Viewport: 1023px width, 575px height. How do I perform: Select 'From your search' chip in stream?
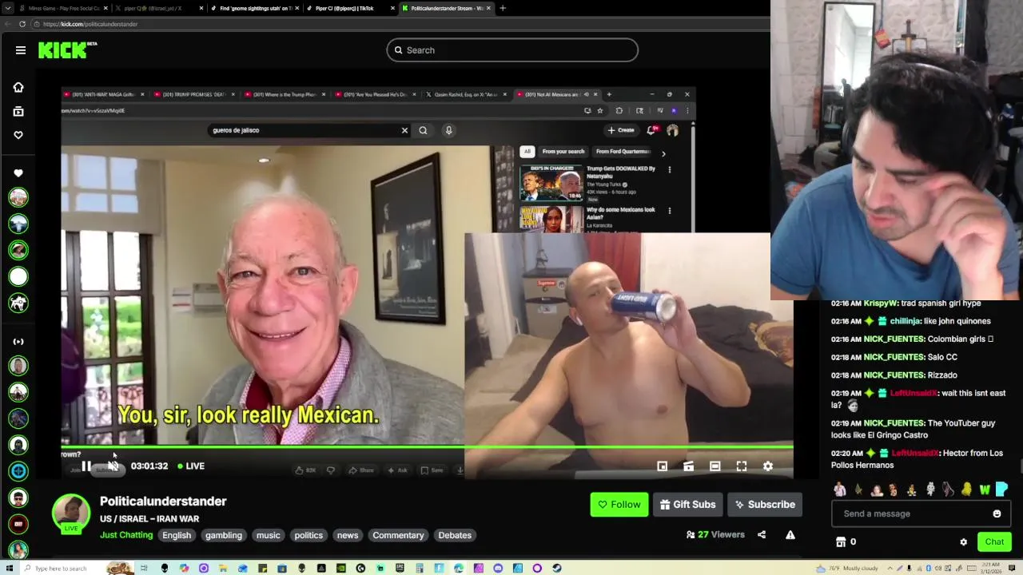pyautogui.click(x=563, y=152)
